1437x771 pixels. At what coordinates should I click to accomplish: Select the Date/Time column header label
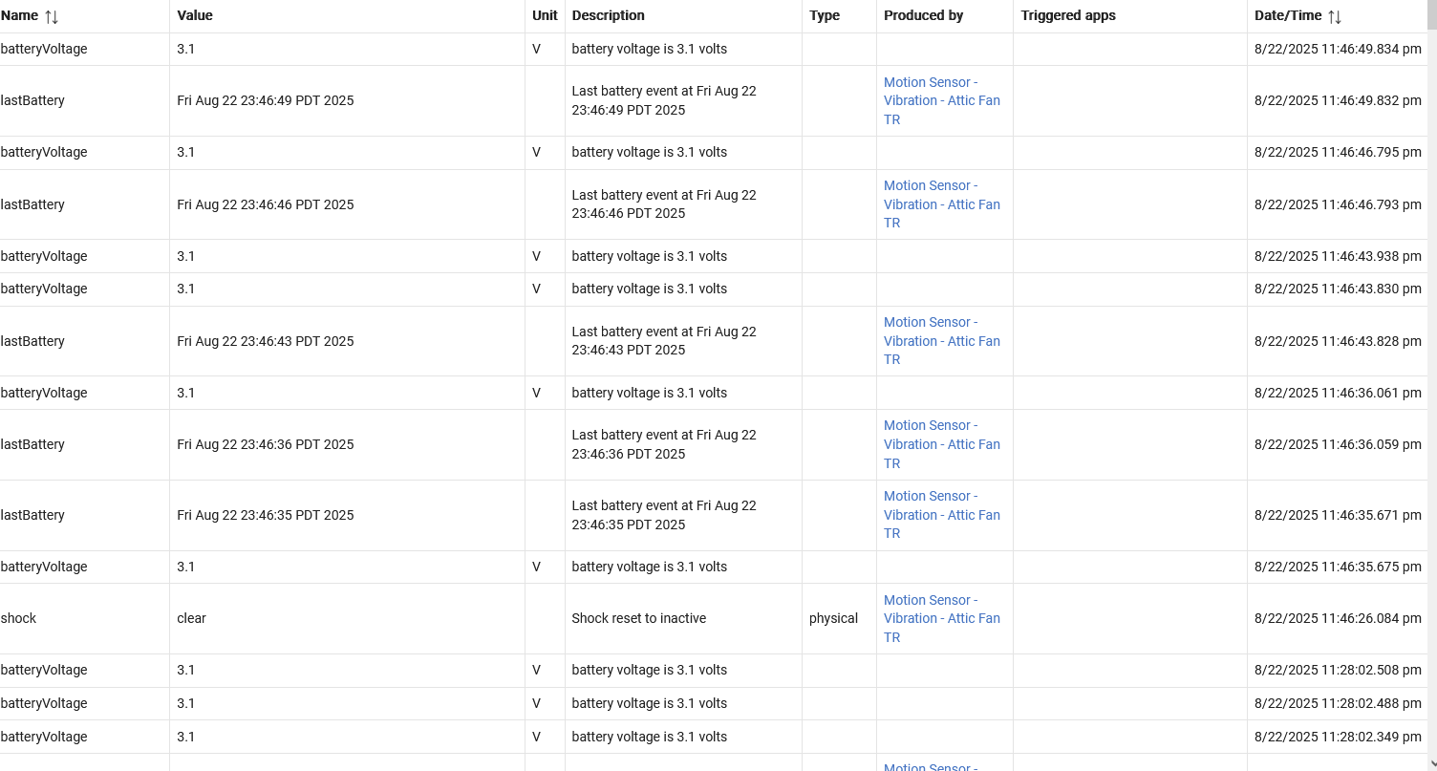coord(1287,15)
